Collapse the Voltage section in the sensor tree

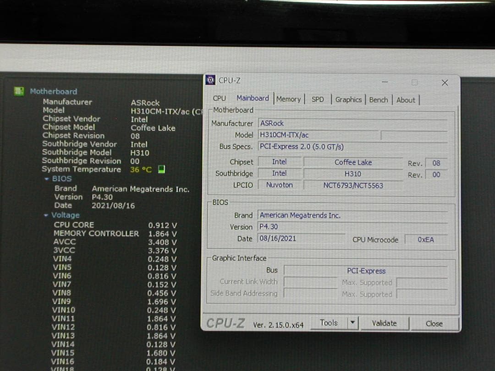(x=46, y=215)
